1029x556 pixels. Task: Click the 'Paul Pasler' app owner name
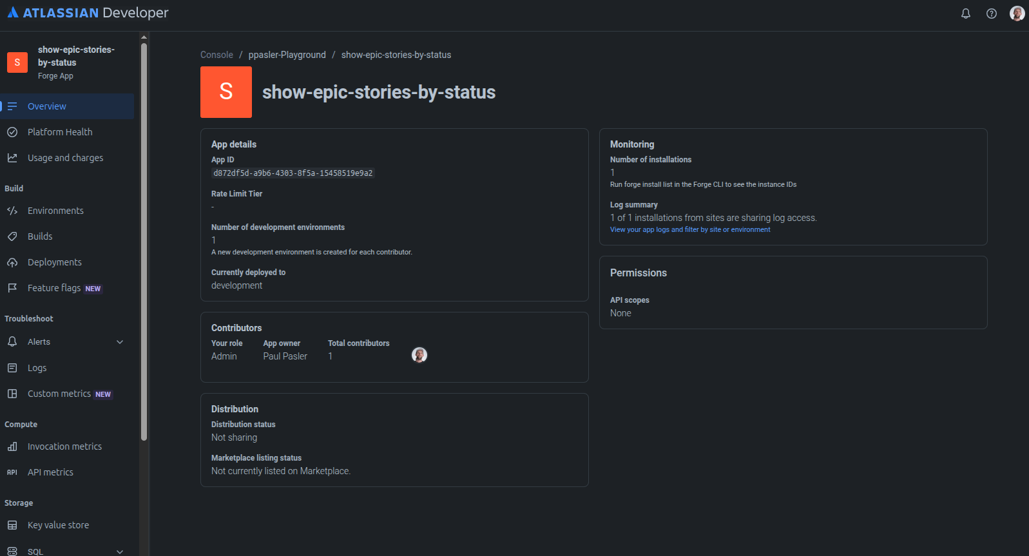click(285, 356)
